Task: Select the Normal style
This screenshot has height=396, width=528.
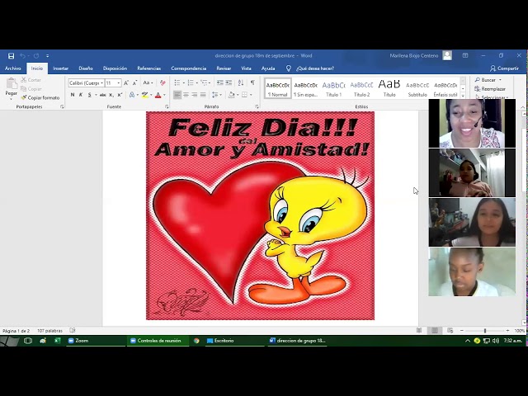Action: pos(278,89)
